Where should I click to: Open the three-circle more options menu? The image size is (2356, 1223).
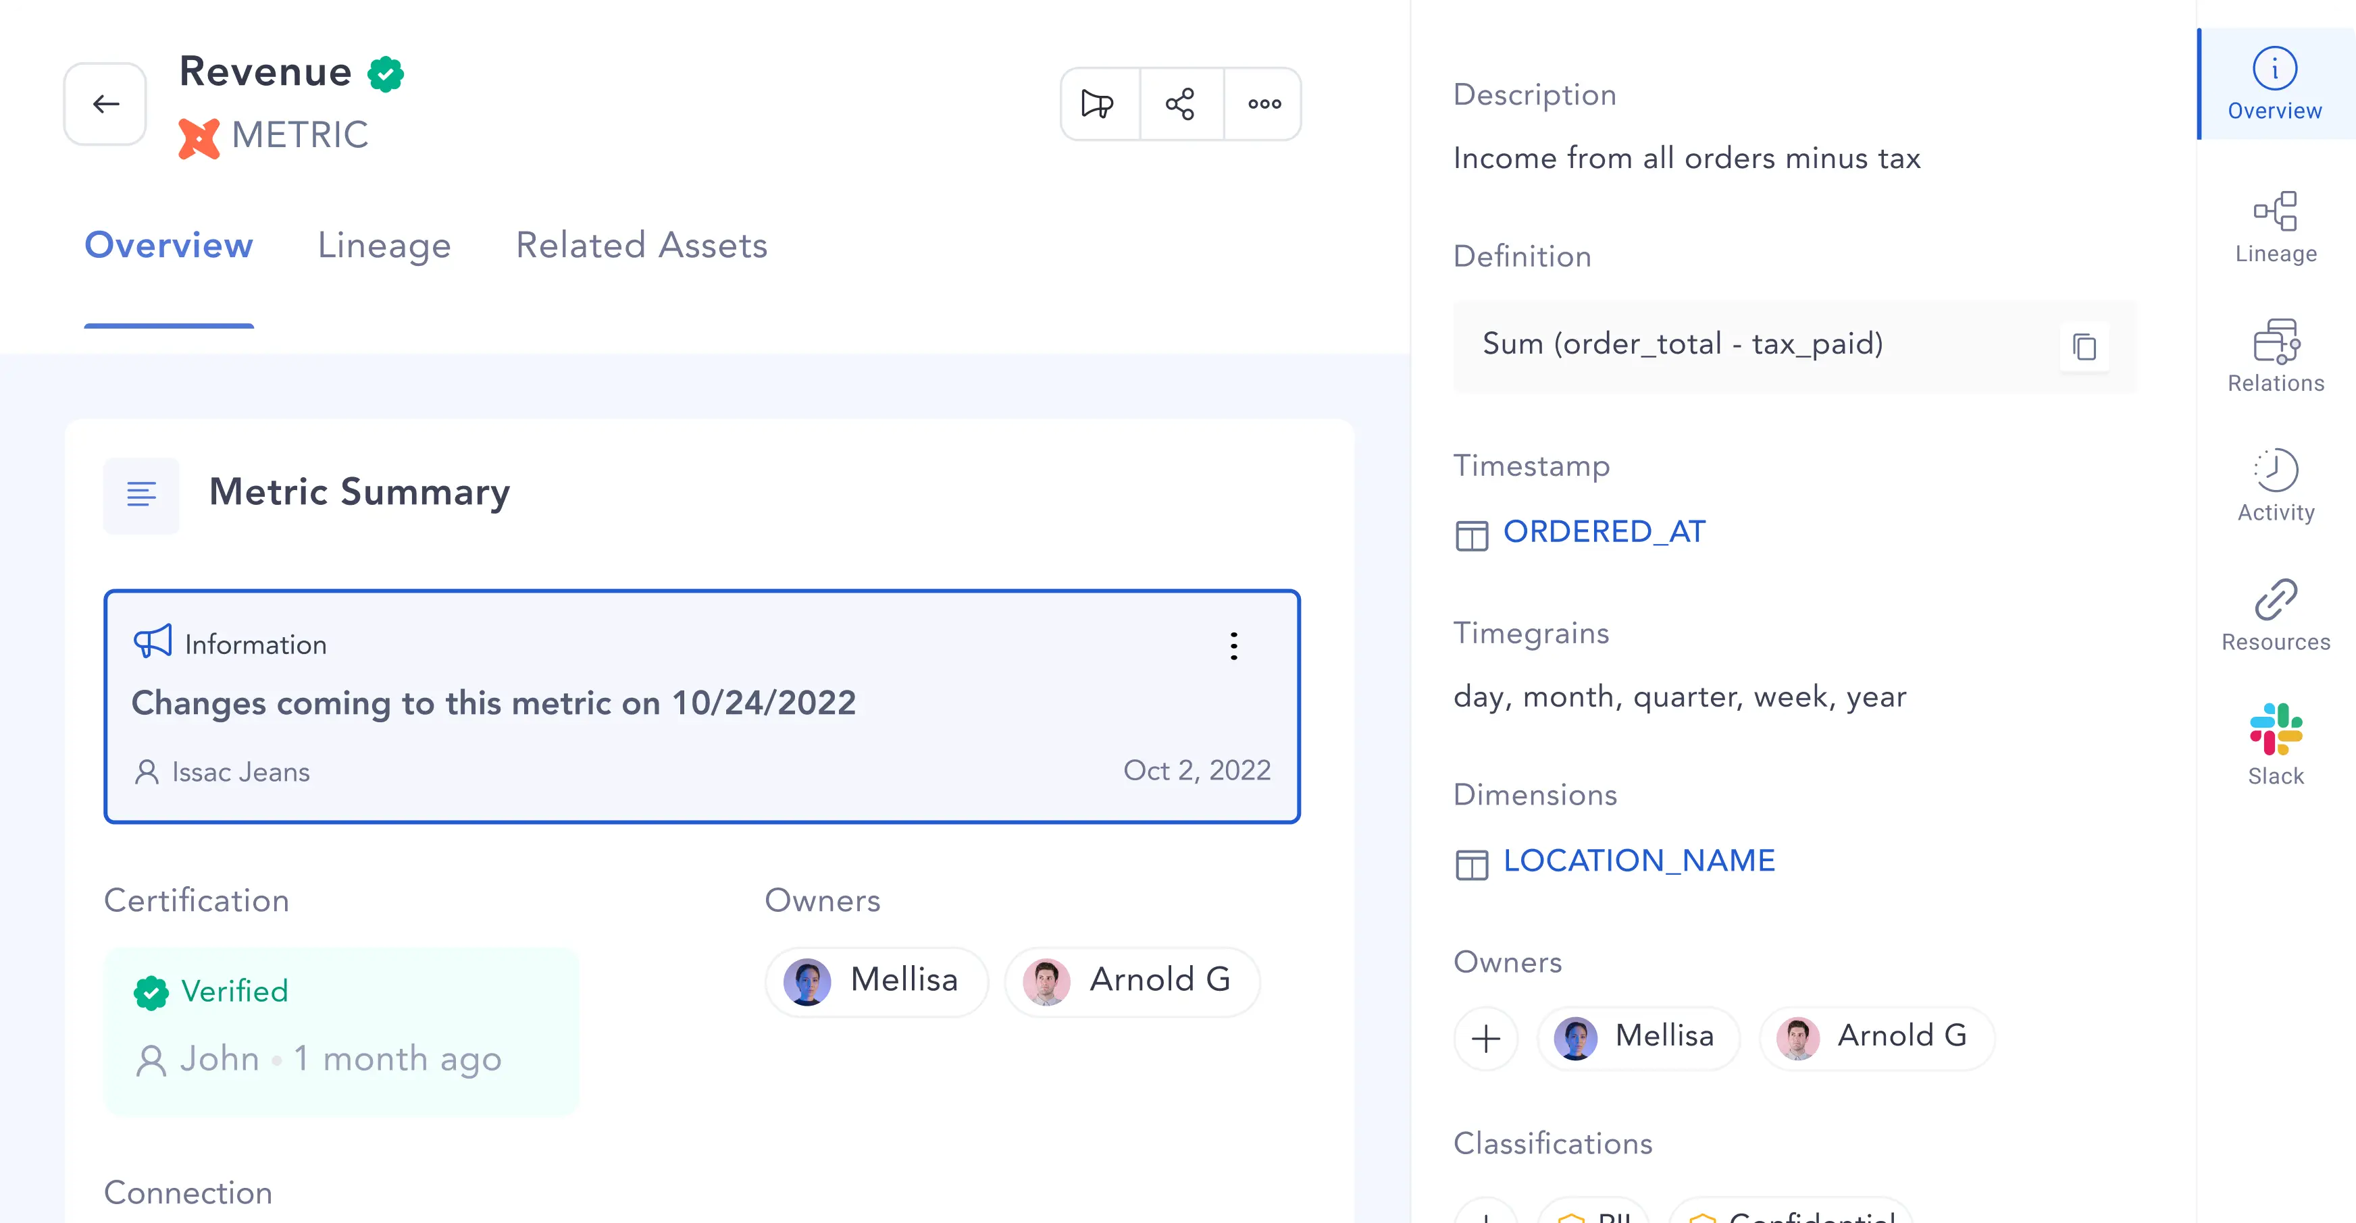point(1264,104)
